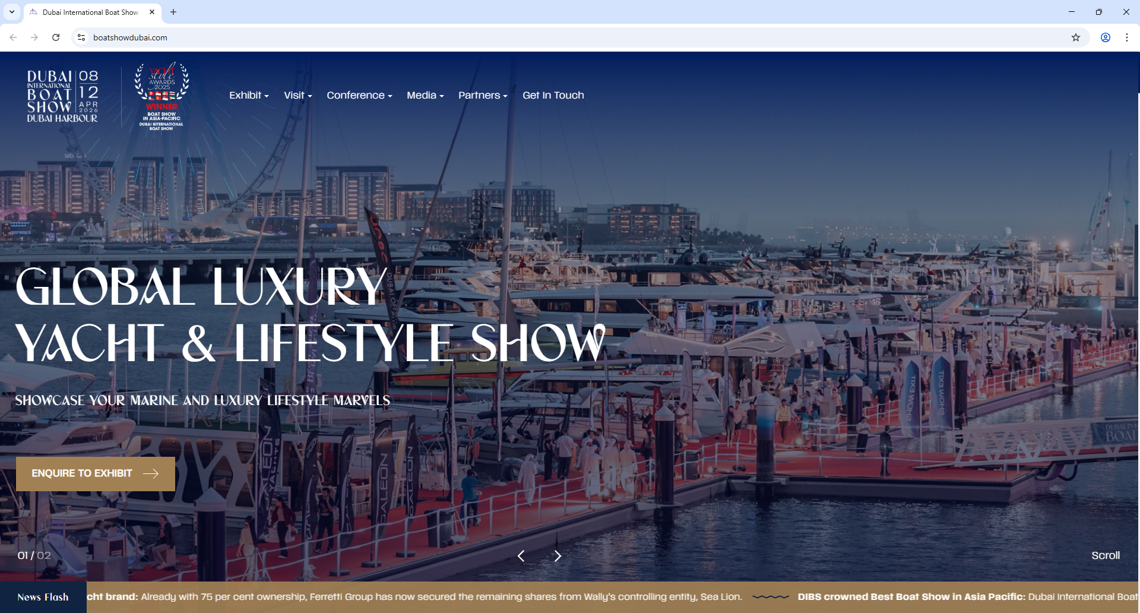Expand the Exhibit dropdown menu
Screen dimensions: 1140x613
tap(248, 95)
